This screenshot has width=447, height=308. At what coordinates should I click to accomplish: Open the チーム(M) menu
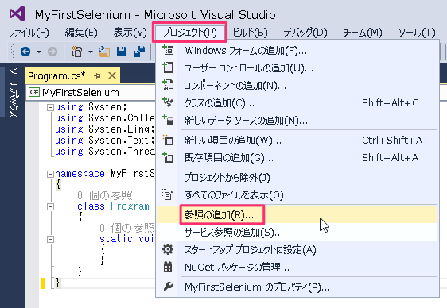point(363,33)
